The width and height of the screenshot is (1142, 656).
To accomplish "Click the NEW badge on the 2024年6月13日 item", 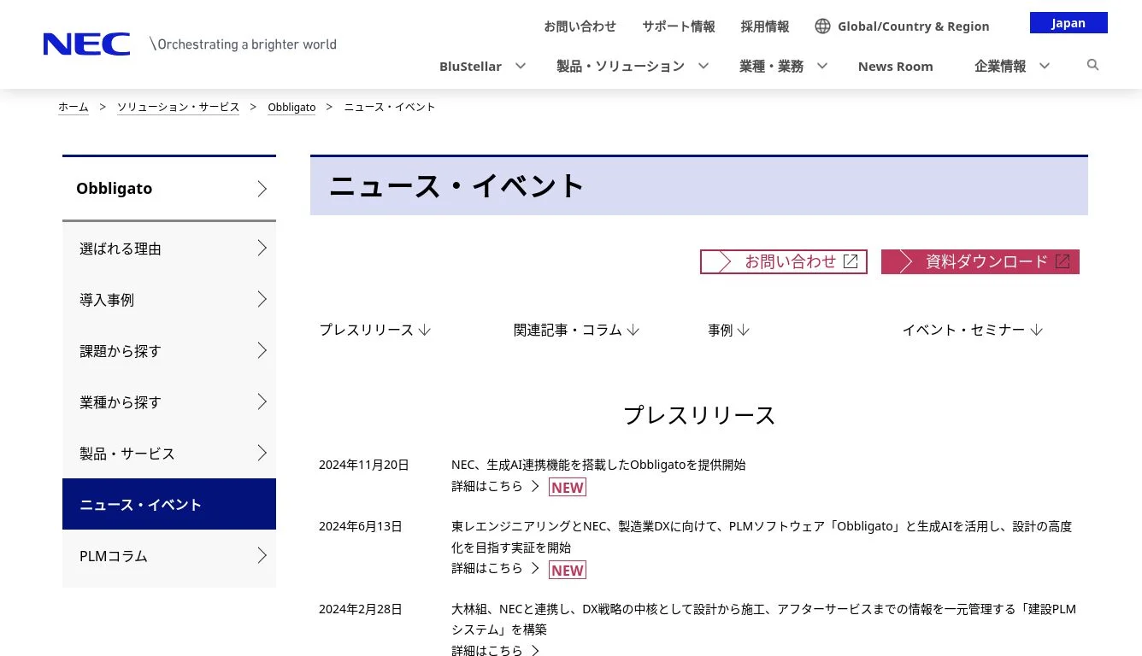I will pyautogui.click(x=568, y=570).
